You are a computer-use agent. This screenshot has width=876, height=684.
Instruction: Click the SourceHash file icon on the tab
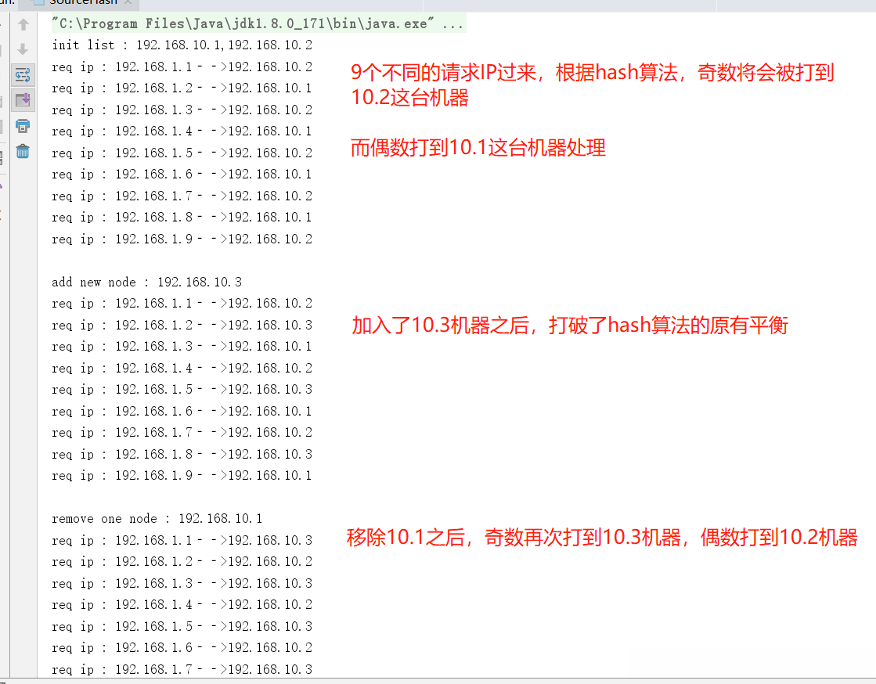(38, 3)
